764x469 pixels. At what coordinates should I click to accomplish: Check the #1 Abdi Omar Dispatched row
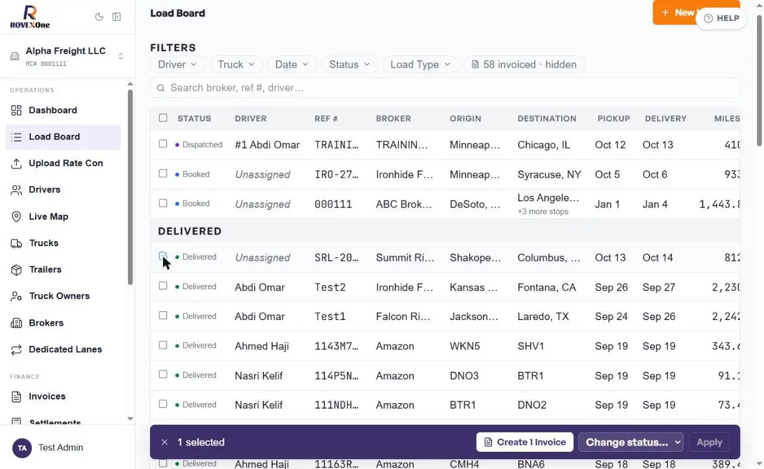tap(163, 144)
